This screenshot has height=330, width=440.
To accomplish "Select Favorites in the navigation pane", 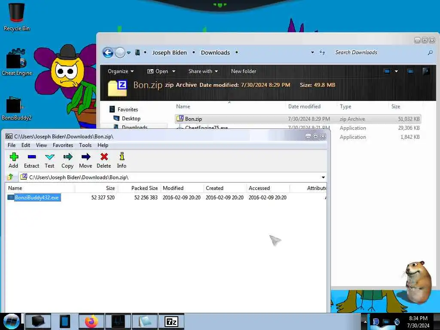I will [127, 110].
